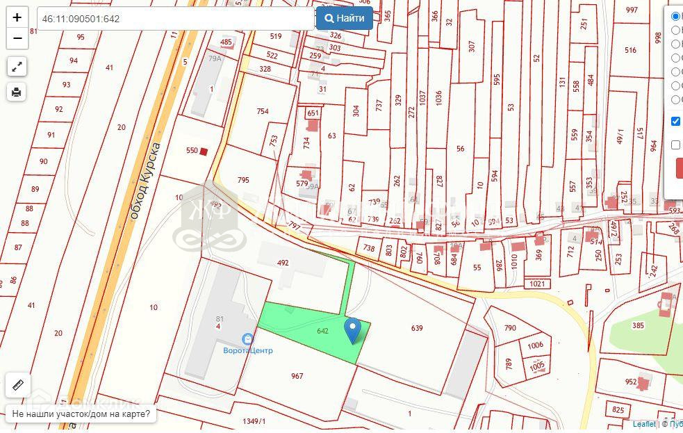The image size is (683, 433).
Task: Click the red building marker at parcel 550
Action: point(204,151)
